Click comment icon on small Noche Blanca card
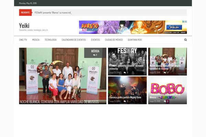The image size is (206, 137). pyautogui.click(x=165, y=73)
